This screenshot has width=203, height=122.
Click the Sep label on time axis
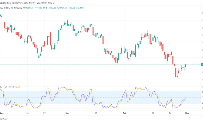[x=67, y=113]
